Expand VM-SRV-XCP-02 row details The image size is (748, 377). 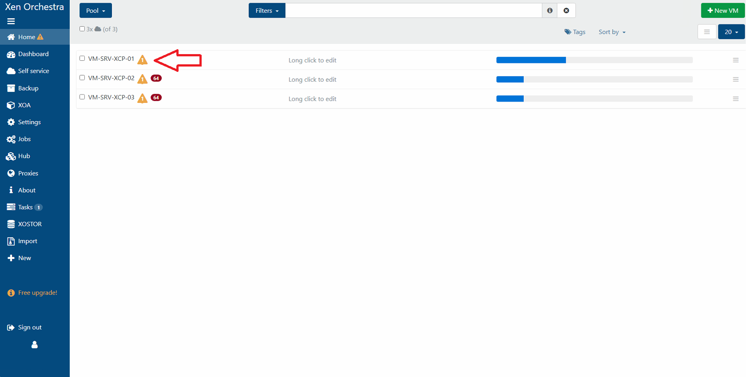pos(736,80)
